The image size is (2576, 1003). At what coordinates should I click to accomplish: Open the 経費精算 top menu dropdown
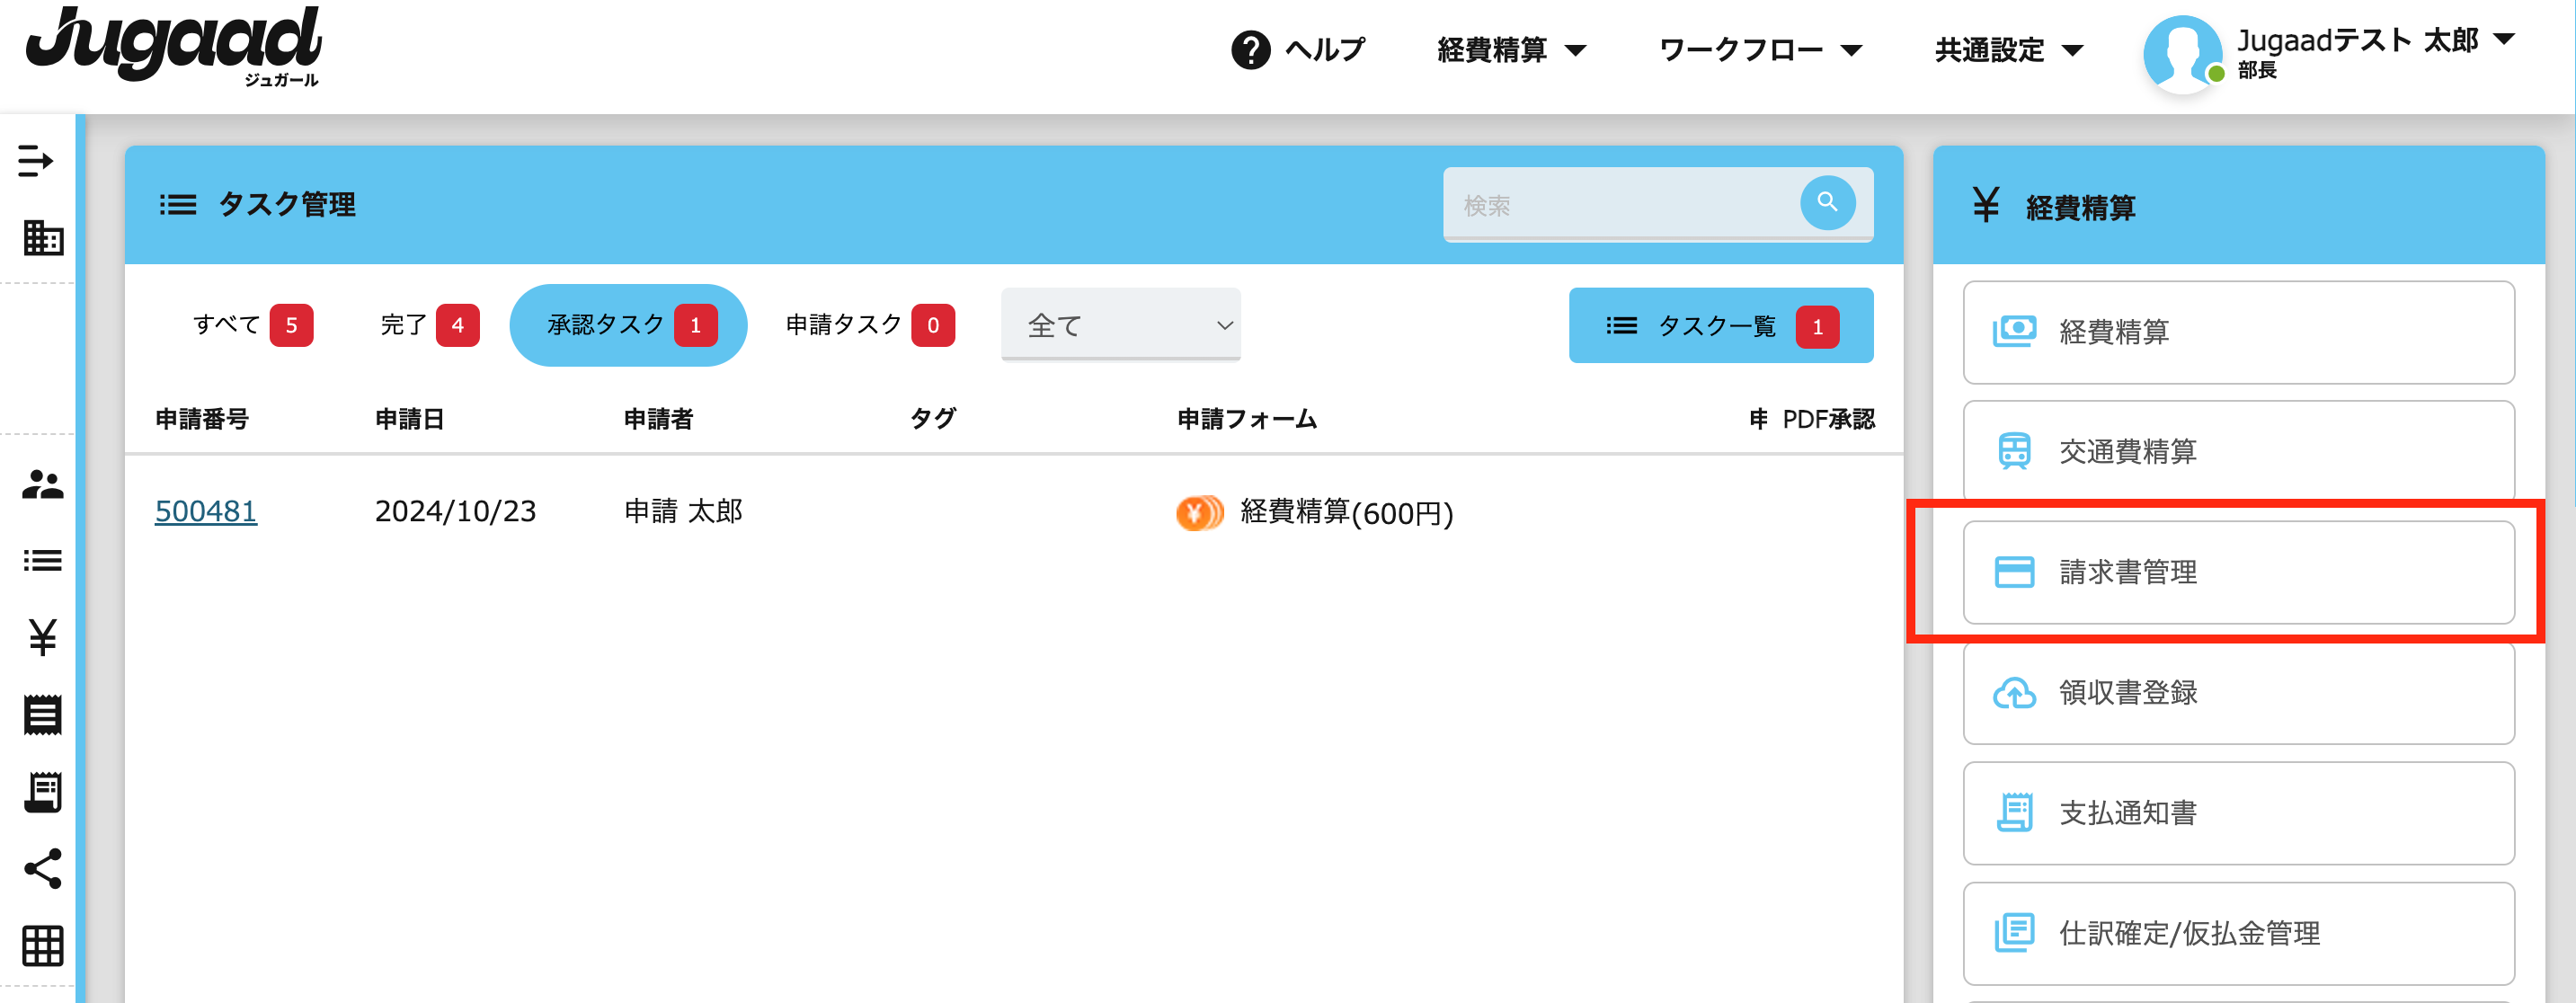1511,49
